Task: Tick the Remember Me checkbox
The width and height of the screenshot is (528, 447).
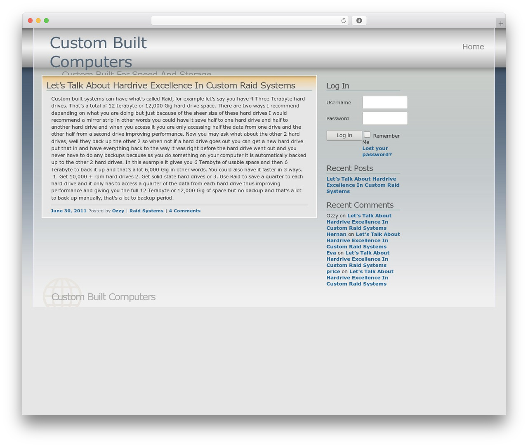Action: click(x=367, y=135)
